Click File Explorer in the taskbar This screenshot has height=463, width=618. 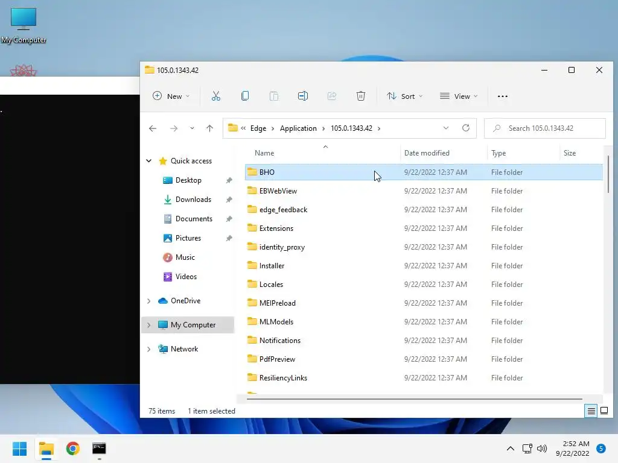pyautogui.click(x=46, y=449)
